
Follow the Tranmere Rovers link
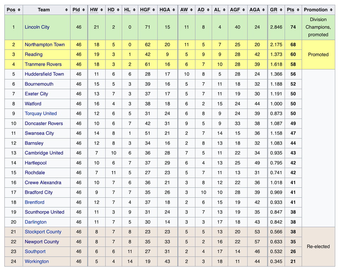click(43, 64)
